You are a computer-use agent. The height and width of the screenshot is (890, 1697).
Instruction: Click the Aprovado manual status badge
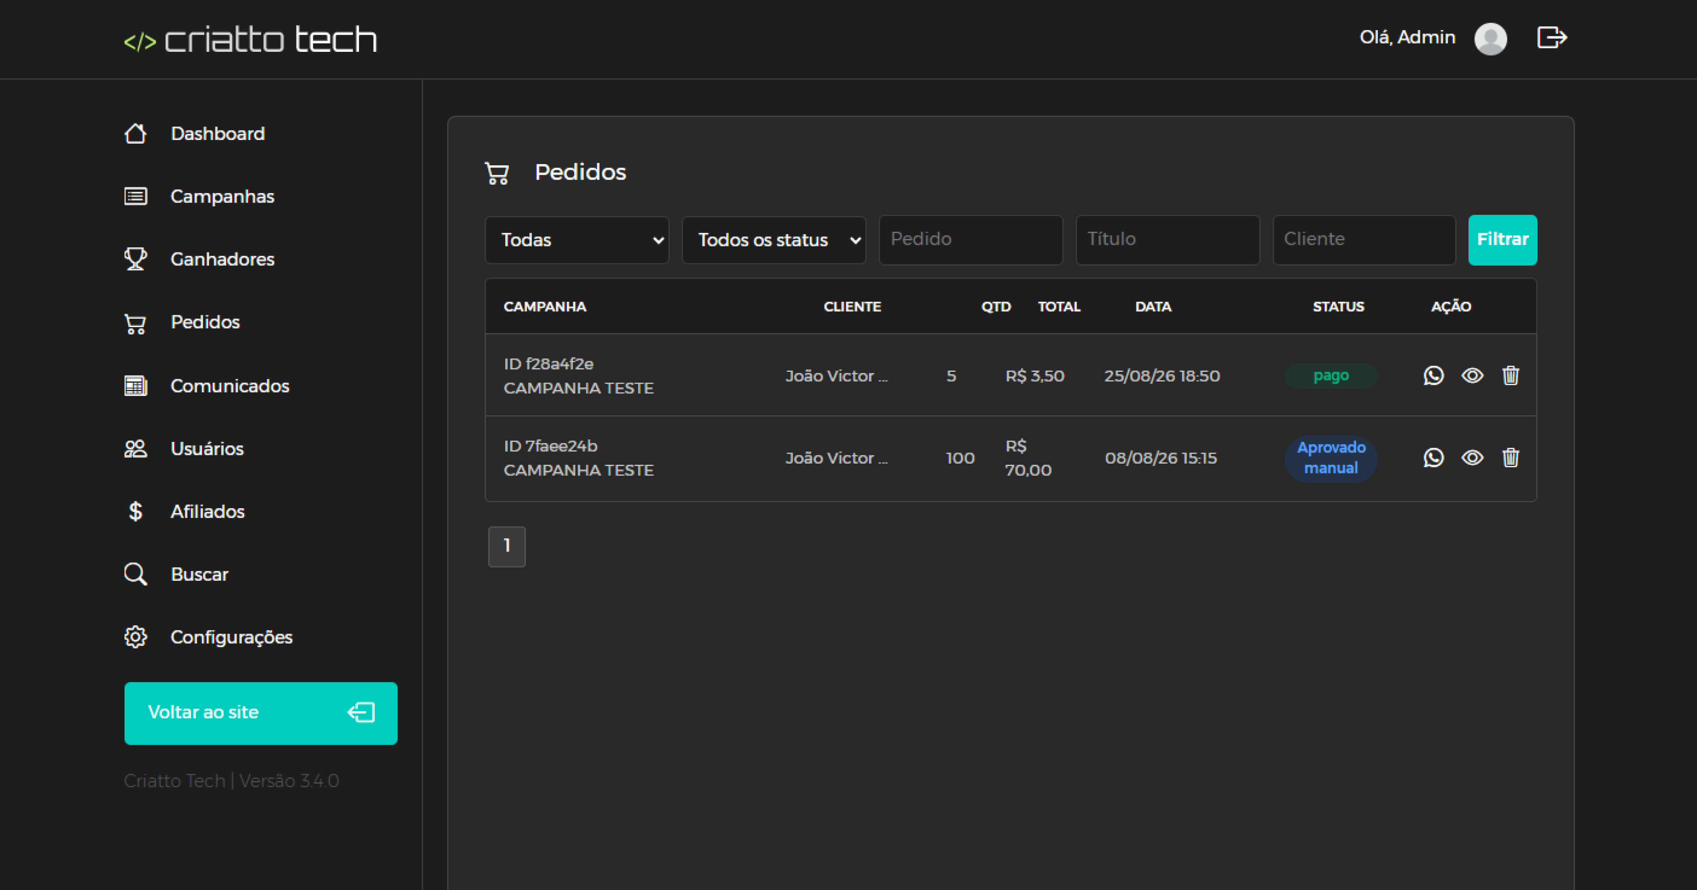[x=1331, y=458]
